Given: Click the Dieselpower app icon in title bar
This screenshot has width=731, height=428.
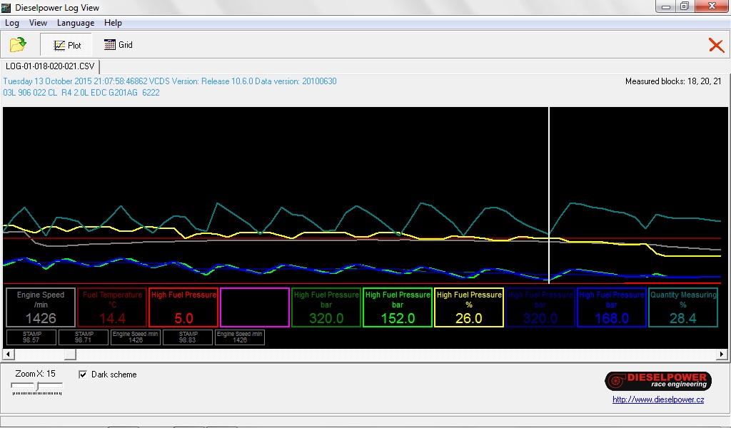Looking at the screenshot, I should (x=6, y=8).
